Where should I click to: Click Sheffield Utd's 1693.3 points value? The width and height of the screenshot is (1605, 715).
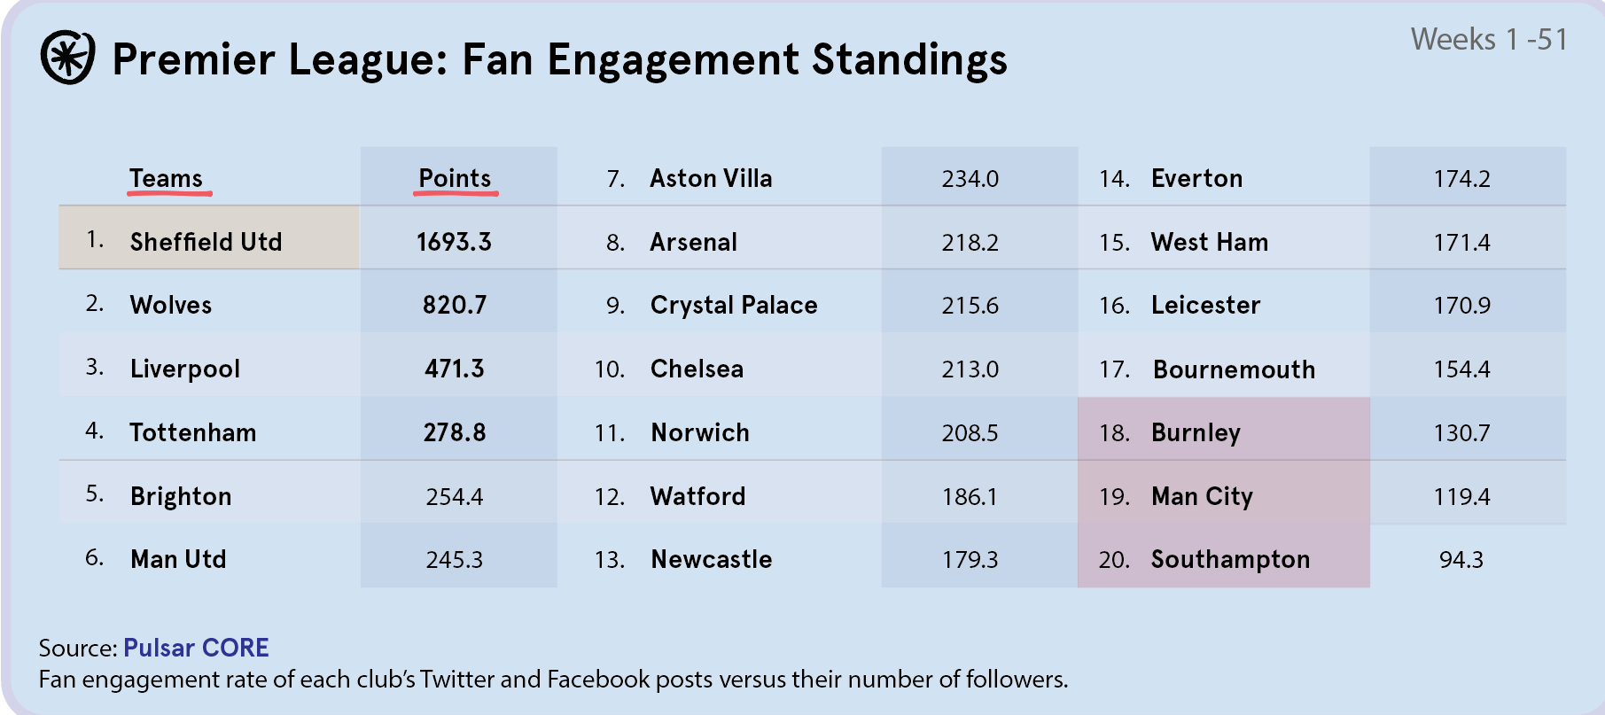point(454,241)
